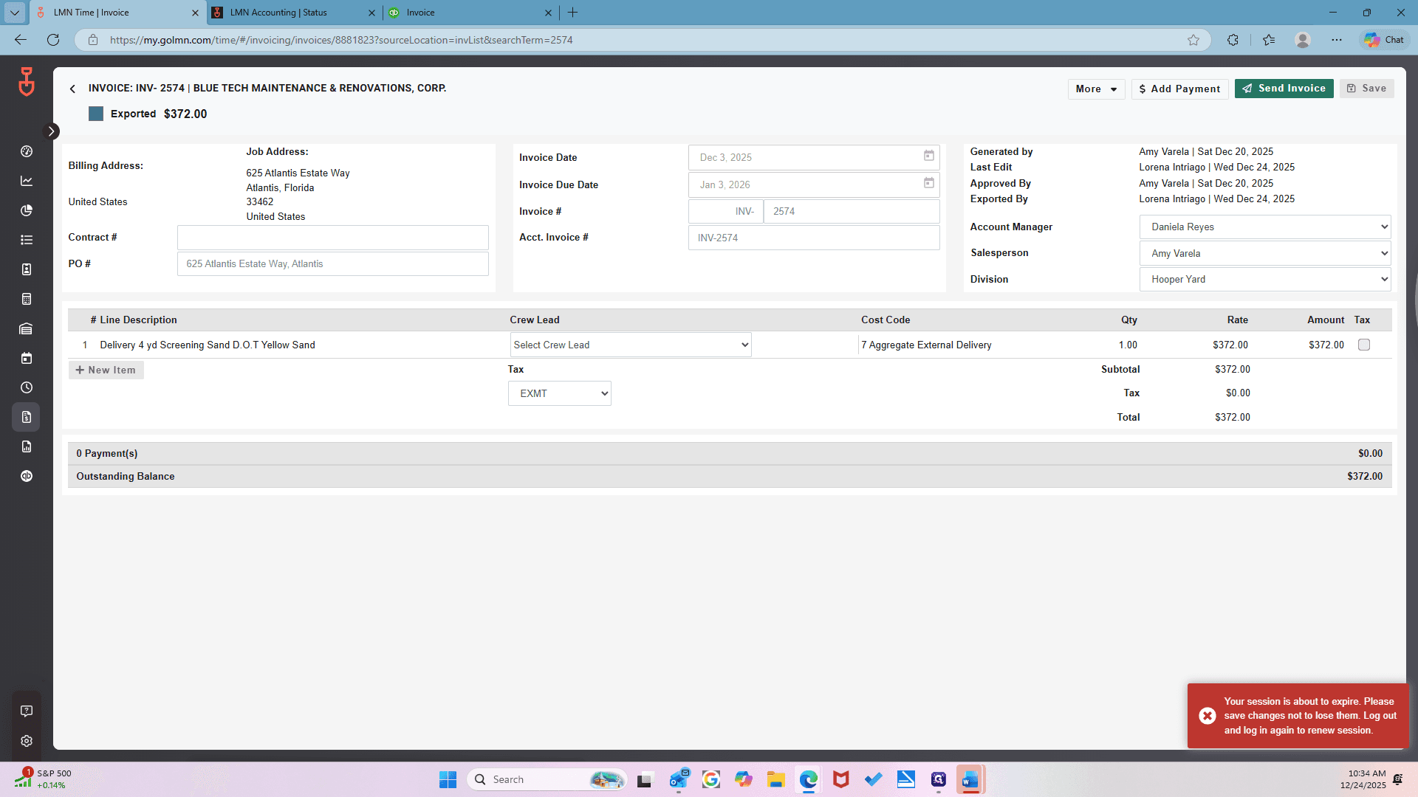Open the pie chart icon in sidebar
This screenshot has height=797, width=1418.
pos(27,210)
